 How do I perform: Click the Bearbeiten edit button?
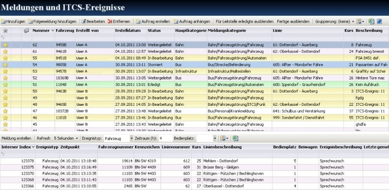pos(93,22)
